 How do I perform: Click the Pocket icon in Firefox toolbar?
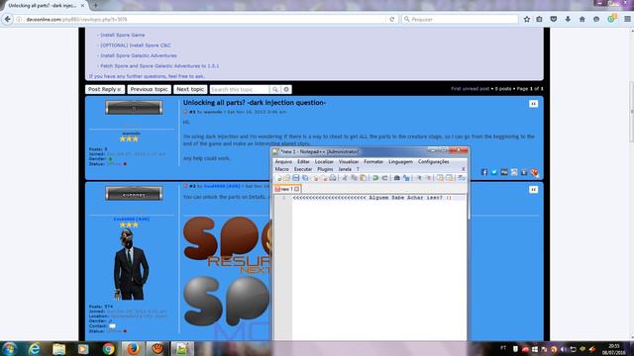click(554, 19)
